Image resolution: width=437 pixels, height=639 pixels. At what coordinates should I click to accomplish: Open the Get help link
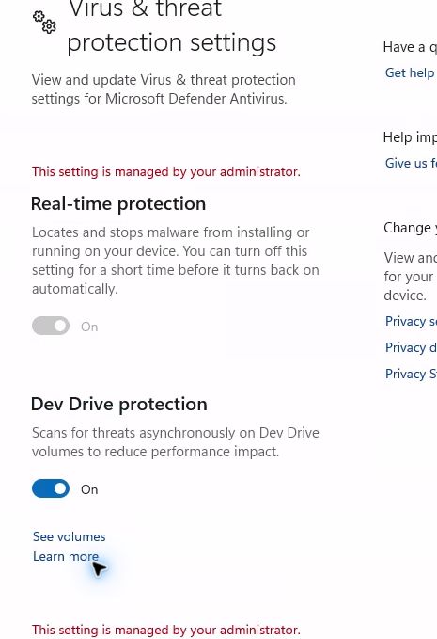(x=410, y=72)
